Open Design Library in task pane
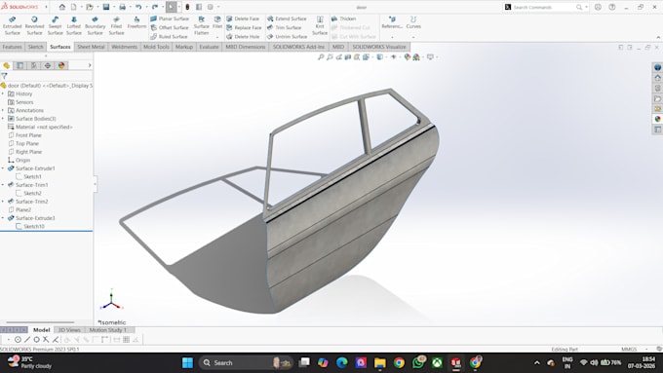Viewport: 663px width, 373px height. point(657,88)
